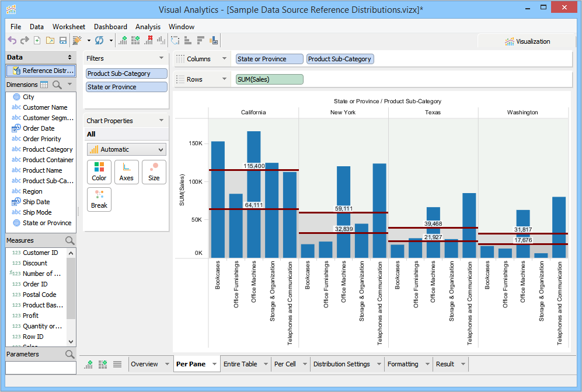Click the refresh data icon
582x392 pixels.
coord(99,40)
